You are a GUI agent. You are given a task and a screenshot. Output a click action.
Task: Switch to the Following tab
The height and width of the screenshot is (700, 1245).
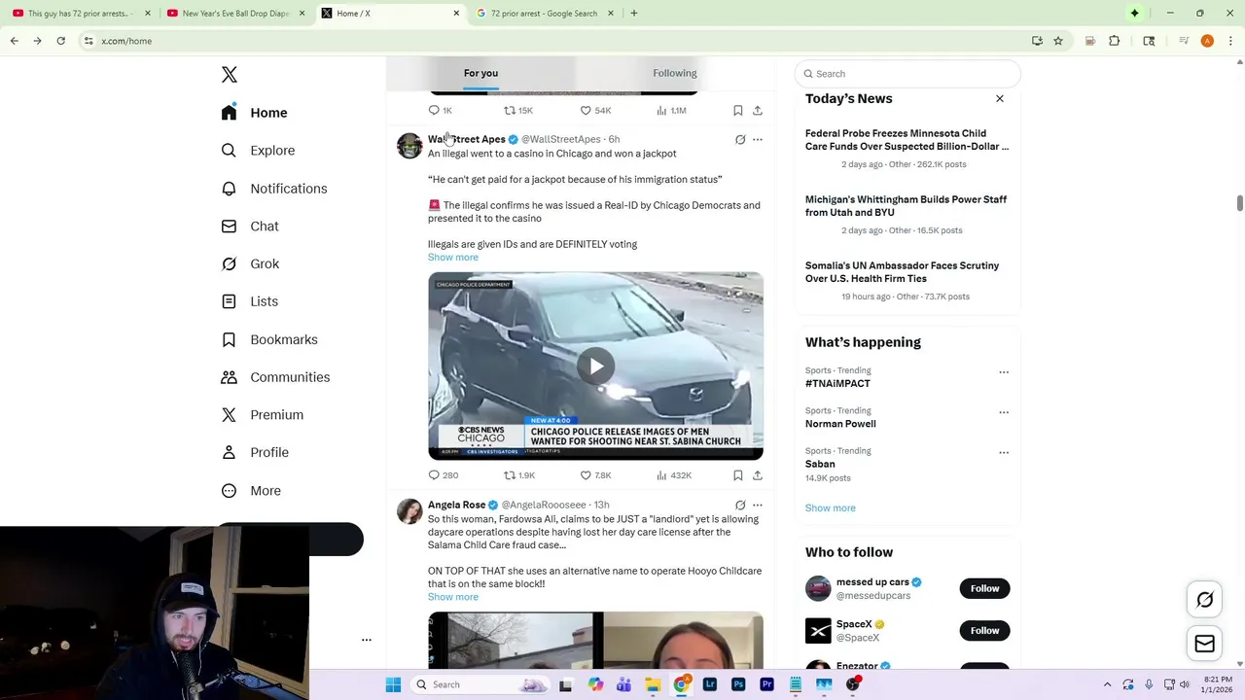point(675,73)
